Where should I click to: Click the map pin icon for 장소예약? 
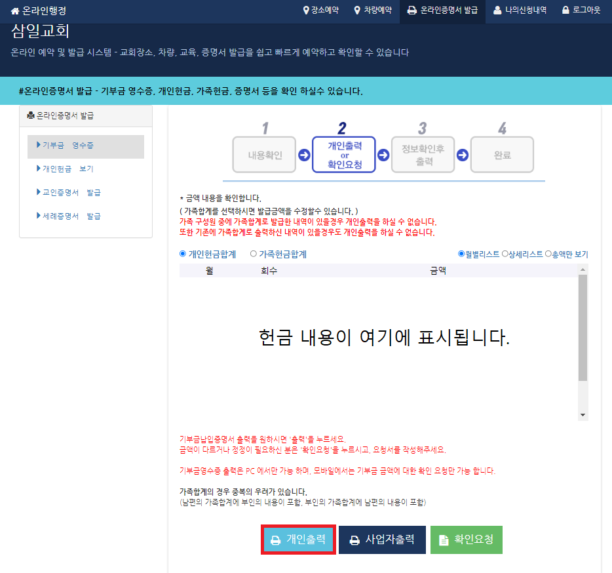306,10
